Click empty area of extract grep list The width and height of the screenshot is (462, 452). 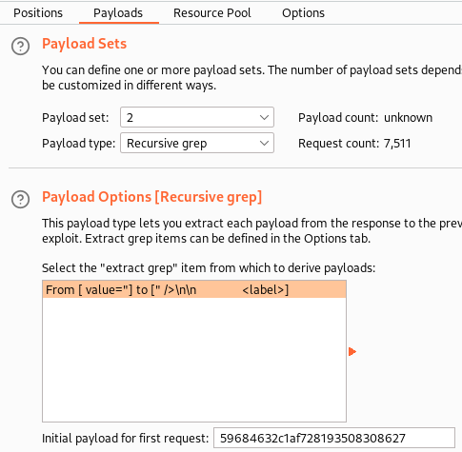point(194,360)
